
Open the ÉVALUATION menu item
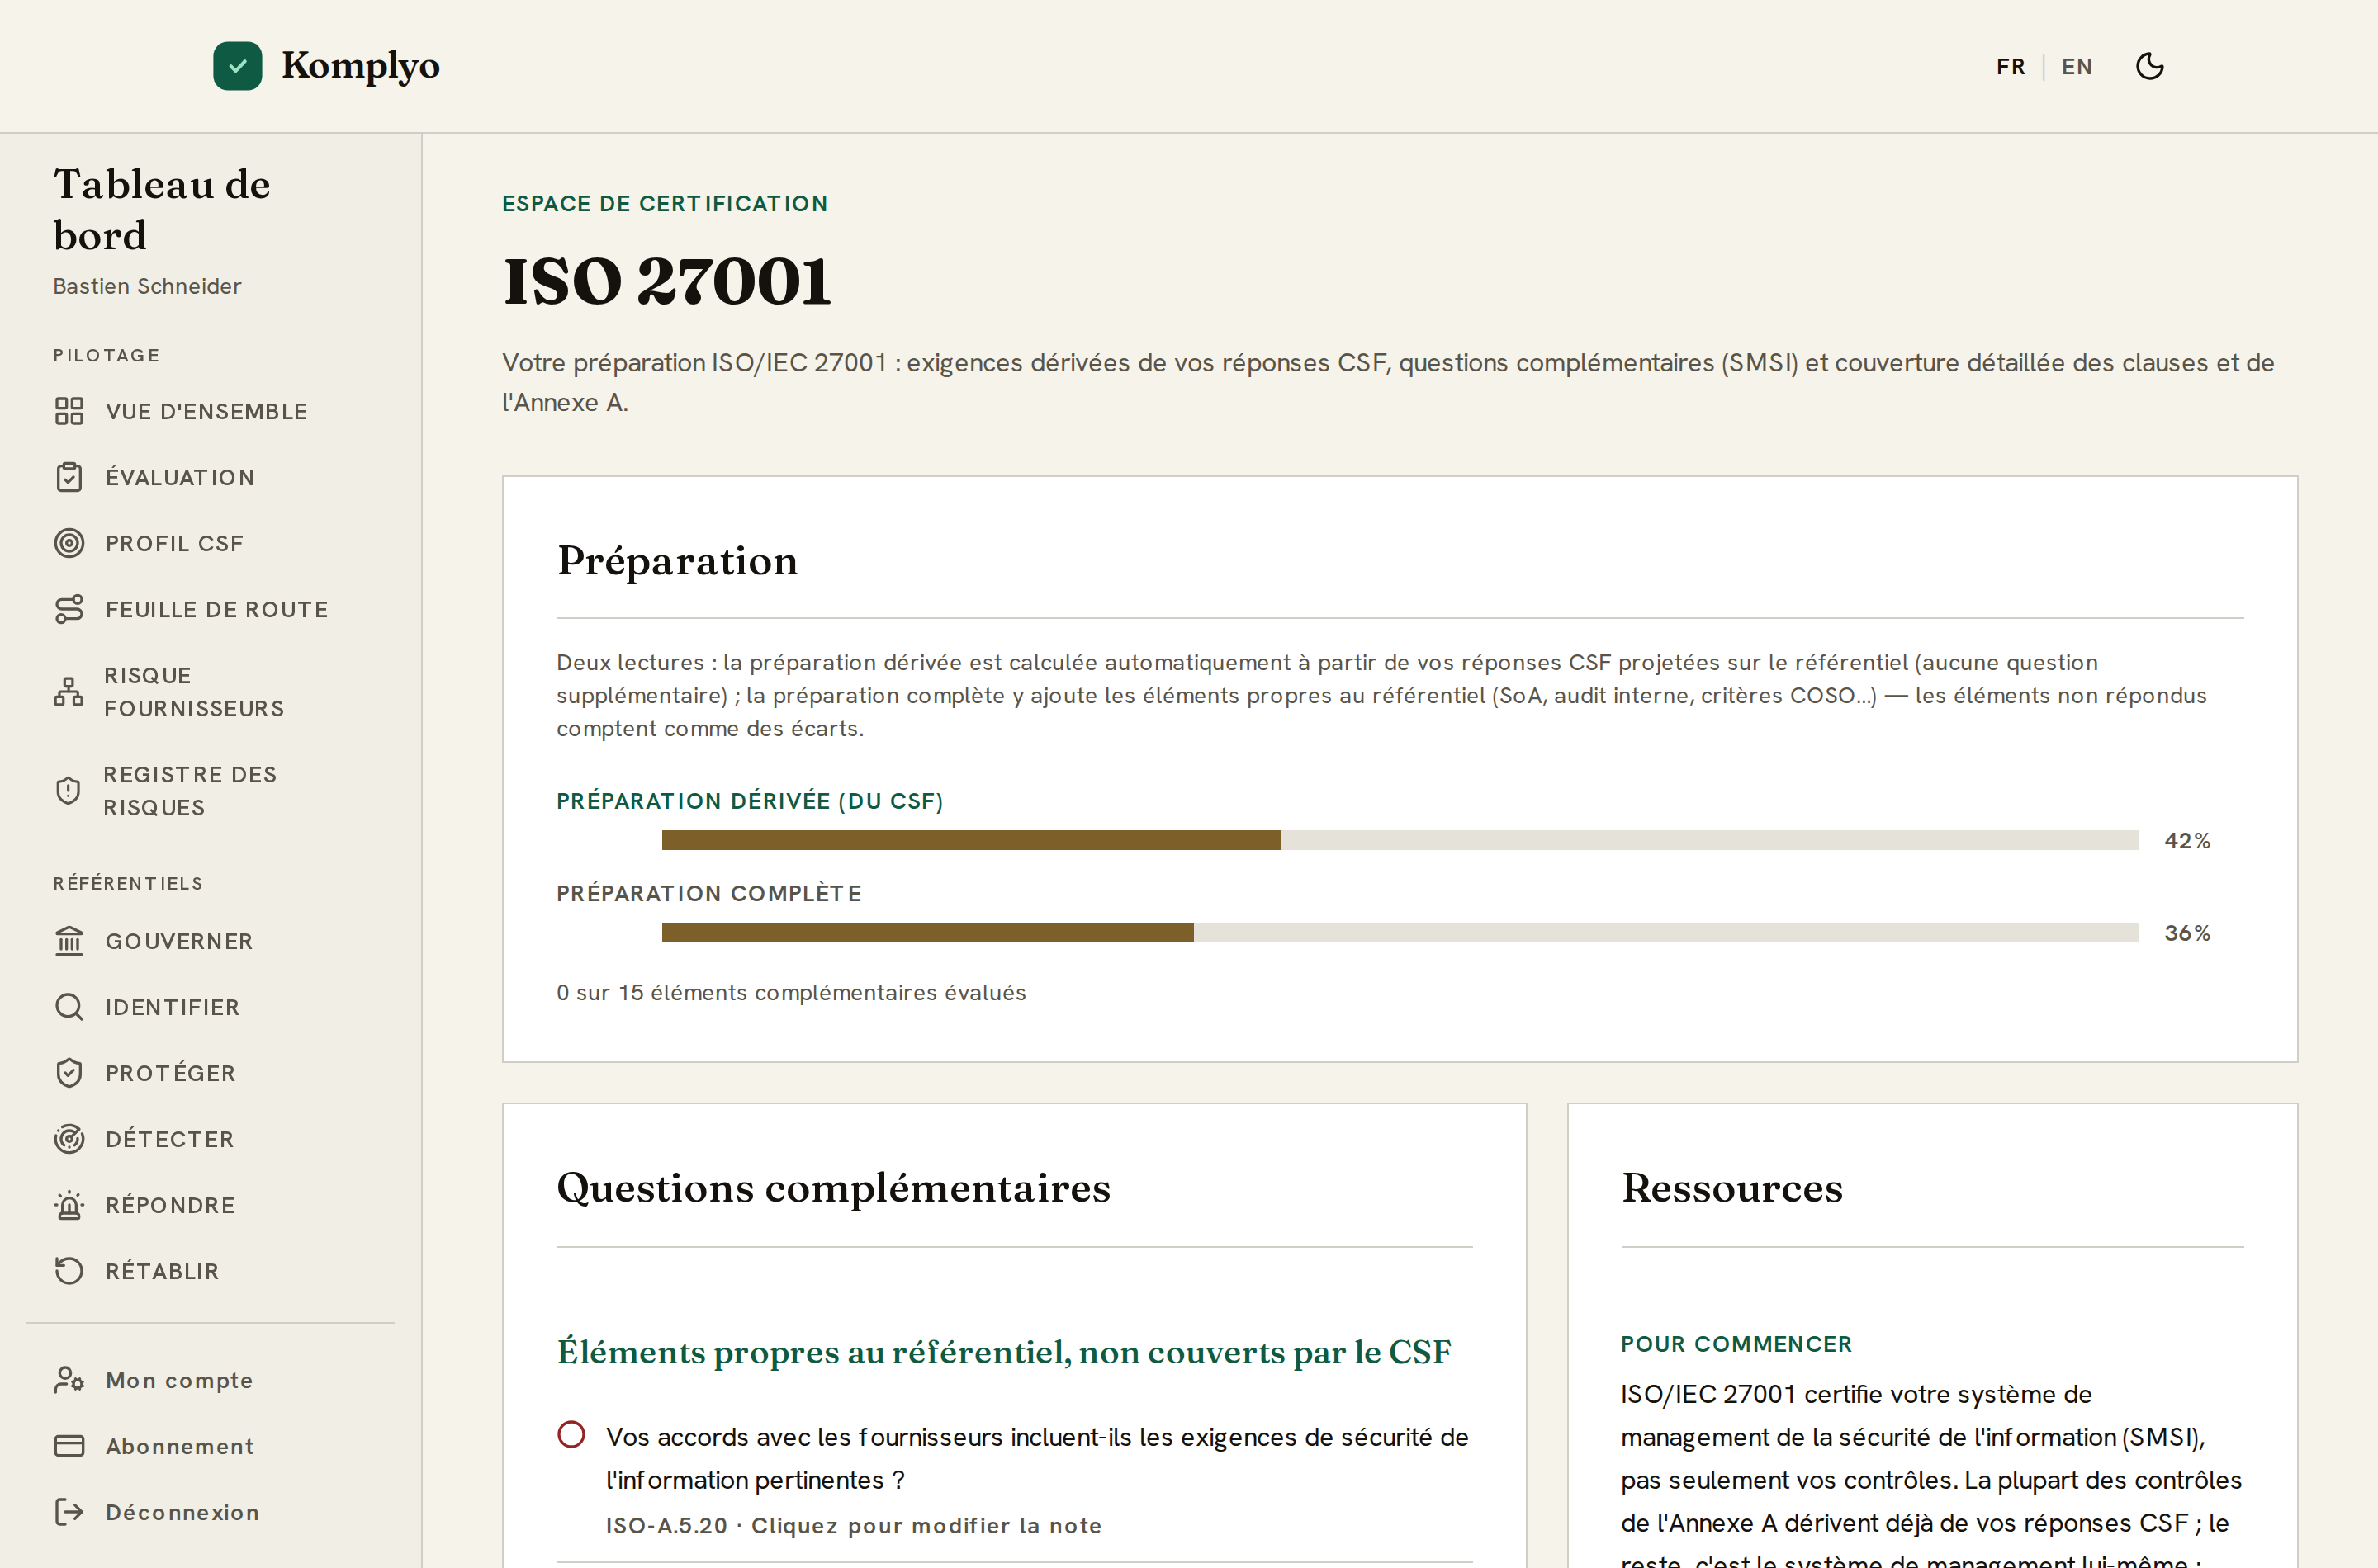click(x=180, y=477)
